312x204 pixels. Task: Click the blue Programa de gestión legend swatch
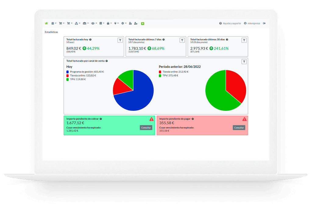67,72
